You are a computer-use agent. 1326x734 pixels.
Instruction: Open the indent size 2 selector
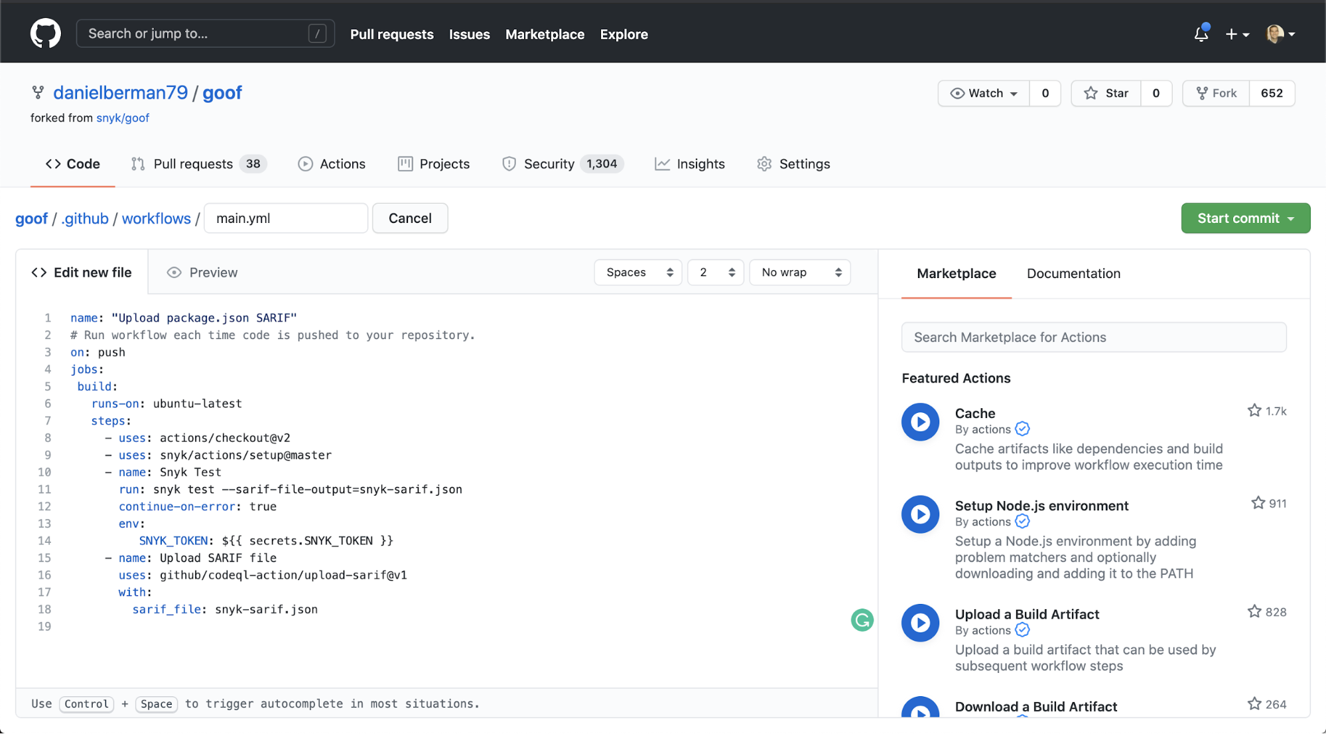716,272
